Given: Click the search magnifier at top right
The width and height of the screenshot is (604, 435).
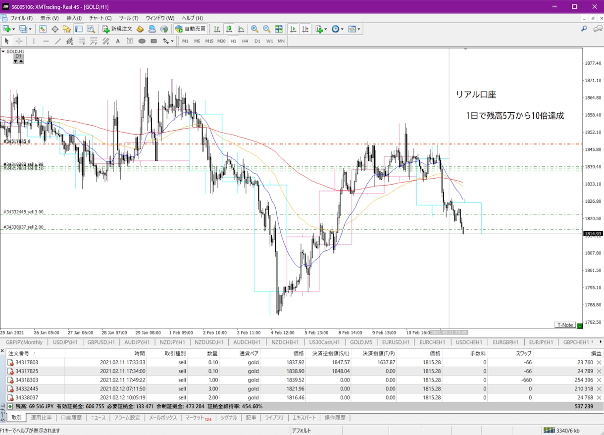Looking at the screenshot, I should click(x=584, y=29).
